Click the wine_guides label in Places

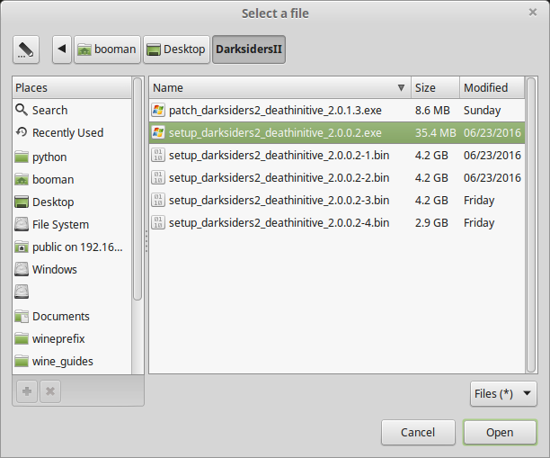[x=62, y=362]
